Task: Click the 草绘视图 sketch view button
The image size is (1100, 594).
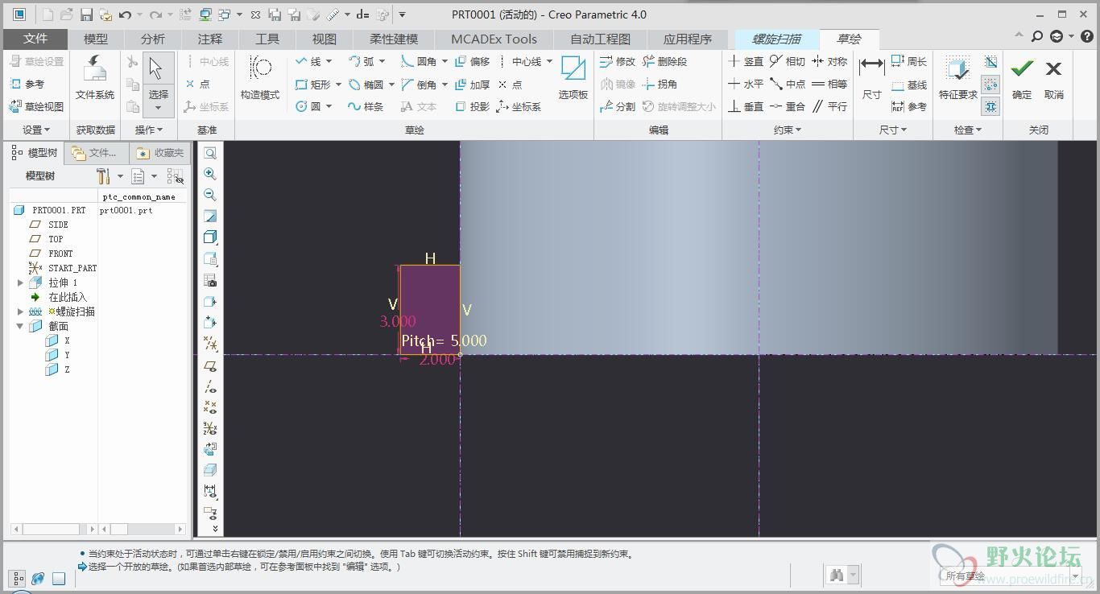Action: click(x=36, y=106)
